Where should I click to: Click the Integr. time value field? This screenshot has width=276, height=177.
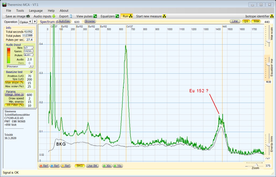pos(29,95)
